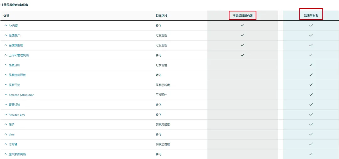This screenshot has width=339, height=159.
Task: Click the 品牌所有者 column header
Action: pyautogui.click(x=311, y=16)
